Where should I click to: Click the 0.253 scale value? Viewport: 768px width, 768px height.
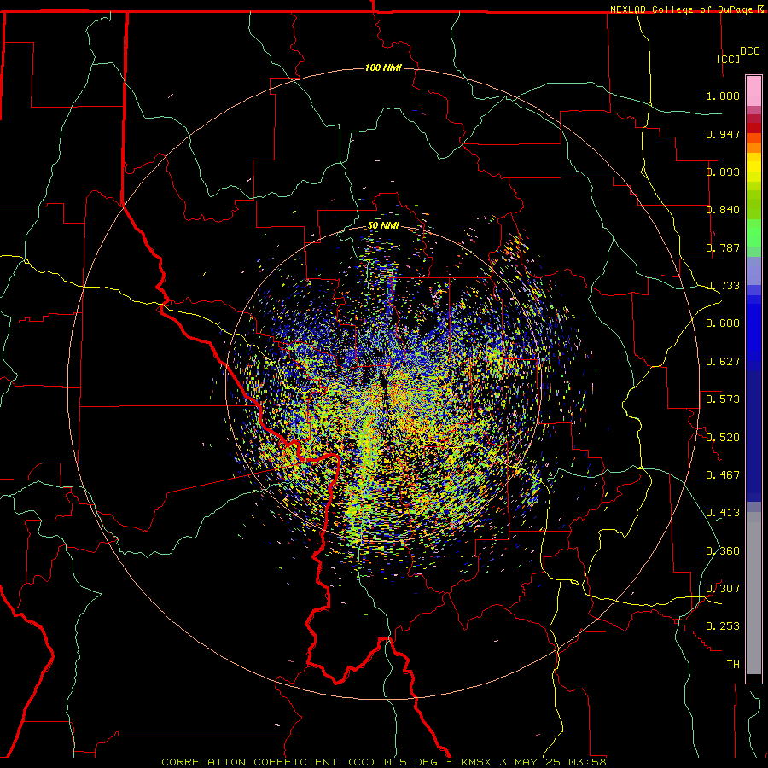(723, 626)
